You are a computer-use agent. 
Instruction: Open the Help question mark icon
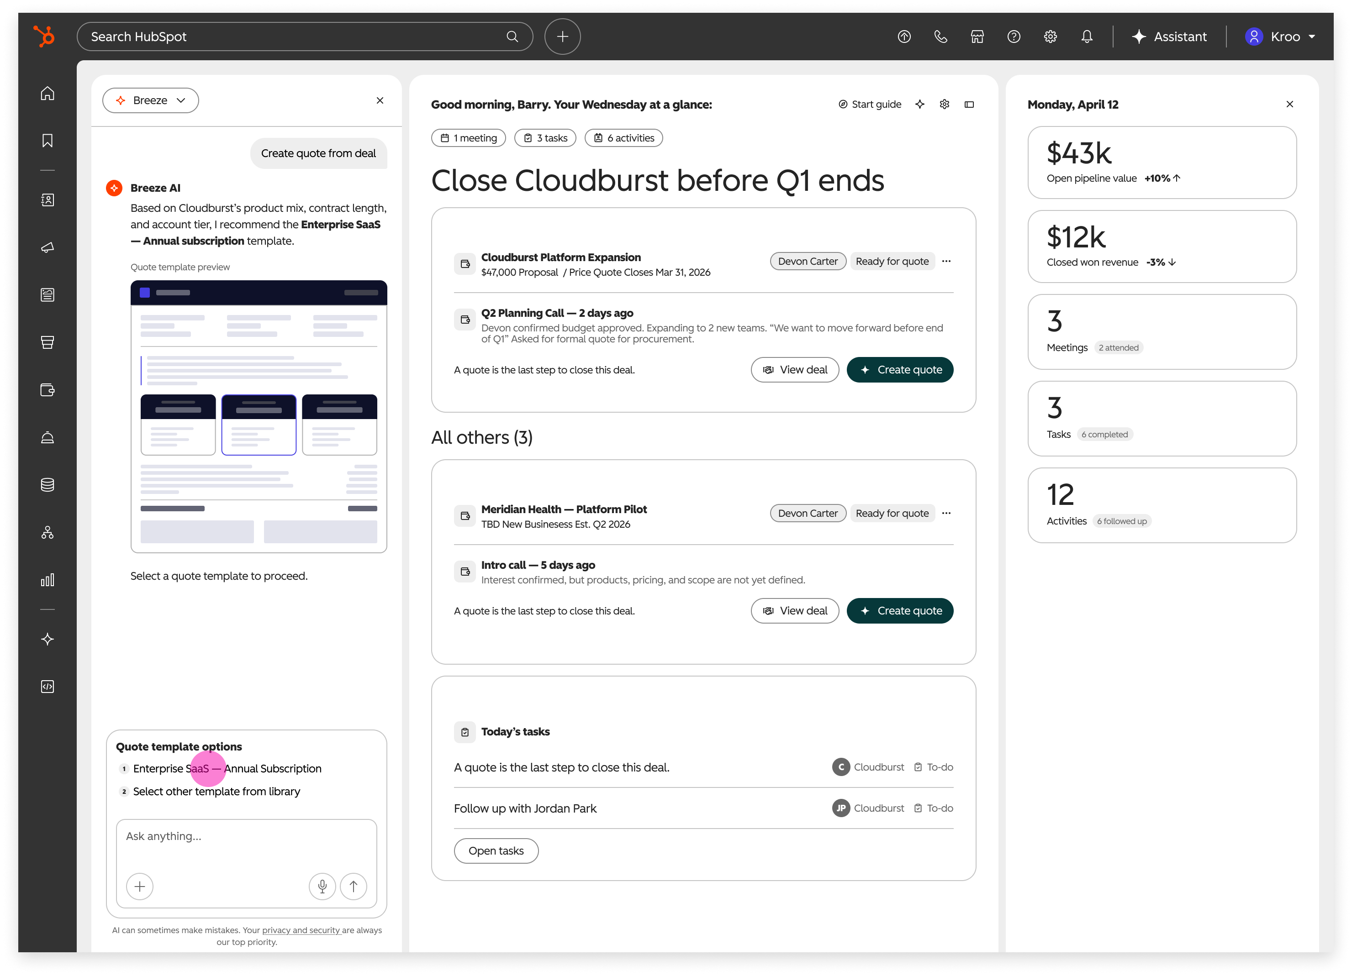[1014, 37]
